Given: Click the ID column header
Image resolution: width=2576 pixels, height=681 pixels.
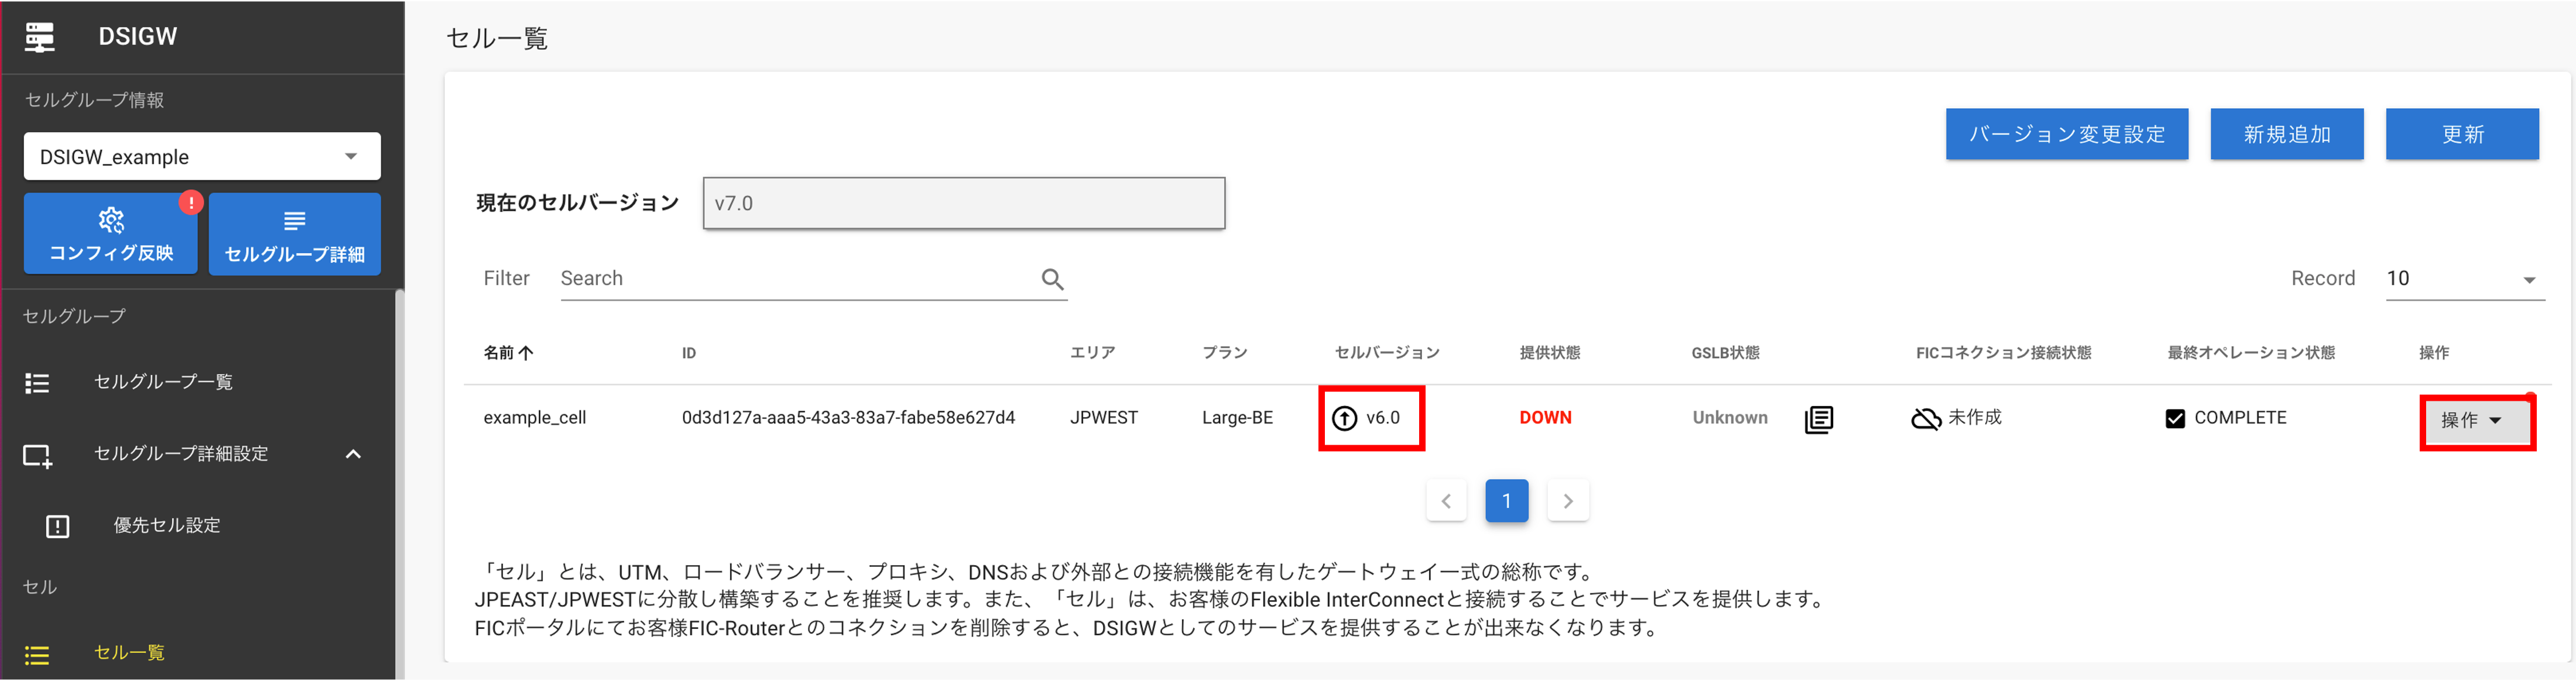Looking at the screenshot, I should click(x=689, y=353).
